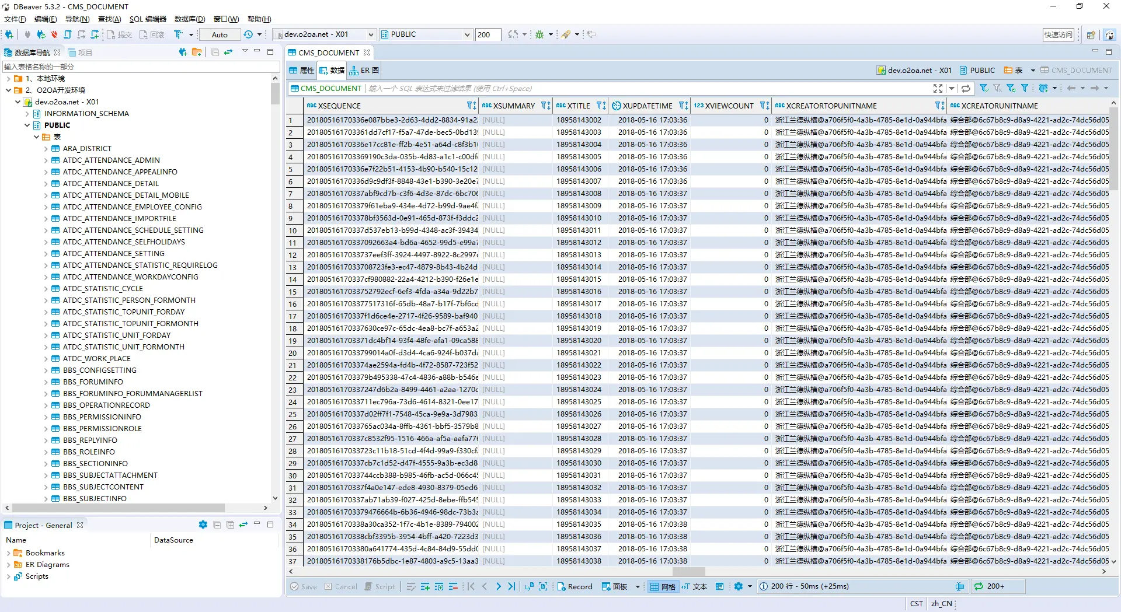Click the save filter settings funnel icon
Image resolution: width=1121 pixels, height=612 pixels.
pos(1011,88)
